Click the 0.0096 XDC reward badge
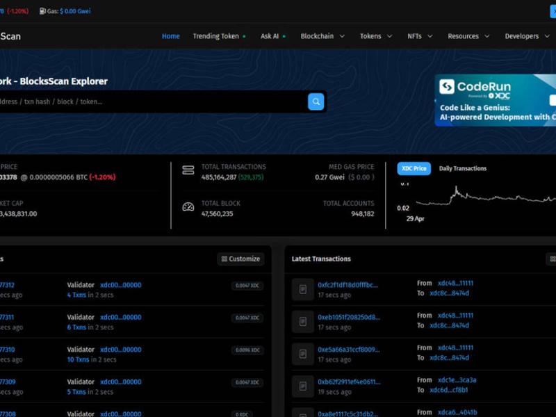 (x=247, y=350)
